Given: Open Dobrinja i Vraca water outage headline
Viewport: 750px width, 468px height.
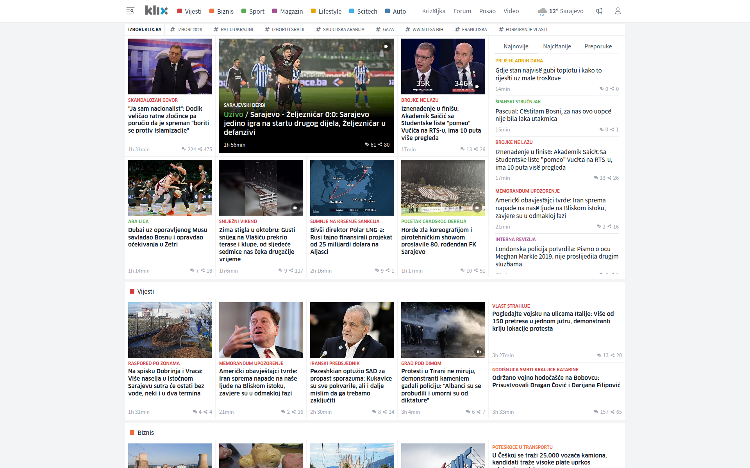Looking at the screenshot, I should pos(166,382).
